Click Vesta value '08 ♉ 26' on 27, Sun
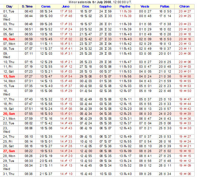The height and width of the screenshot is (179, 198). click(x=145, y=151)
